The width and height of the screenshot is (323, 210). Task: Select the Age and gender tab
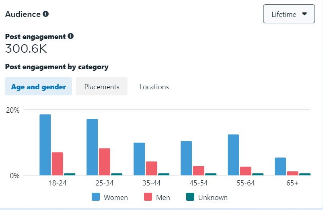[x=39, y=86]
